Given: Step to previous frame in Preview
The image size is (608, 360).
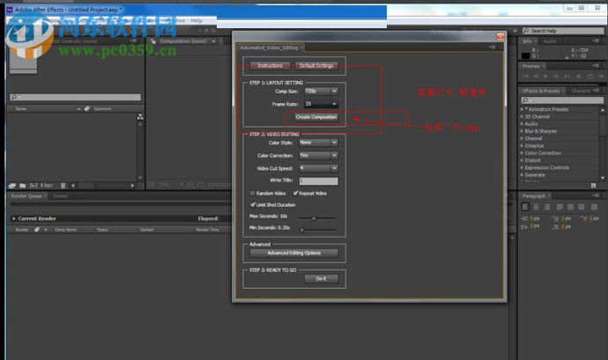Looking at the screenshot, I should 536,76.
